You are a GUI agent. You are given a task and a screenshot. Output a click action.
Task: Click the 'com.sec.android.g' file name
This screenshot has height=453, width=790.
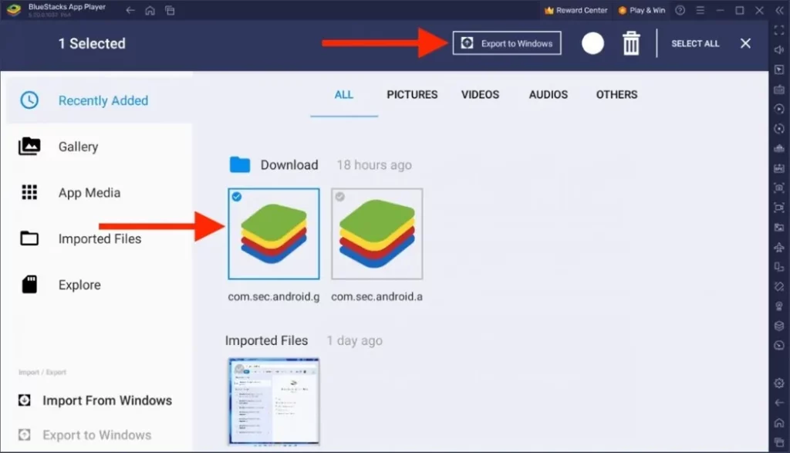[x=274, y=297]
